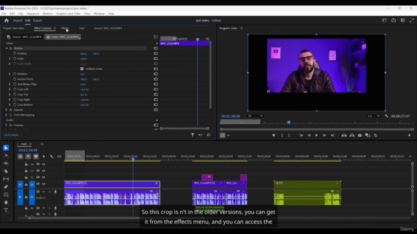
Task: Open the Markers menu
Action: point(48,14)
